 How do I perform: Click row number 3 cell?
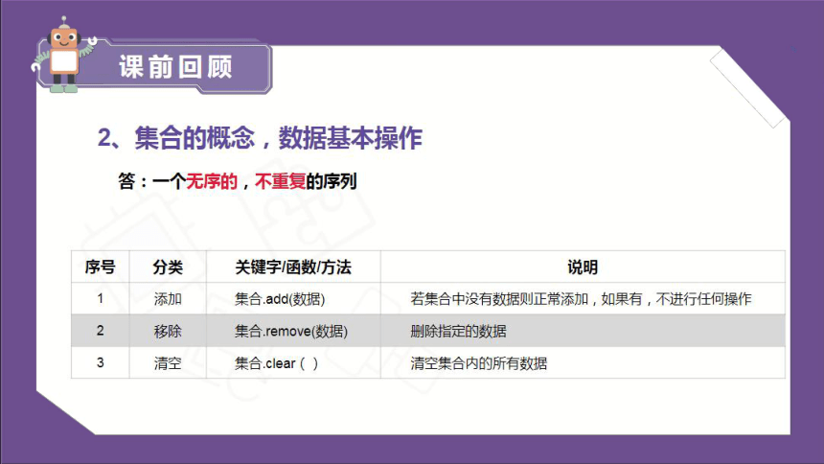pos(100,363)
